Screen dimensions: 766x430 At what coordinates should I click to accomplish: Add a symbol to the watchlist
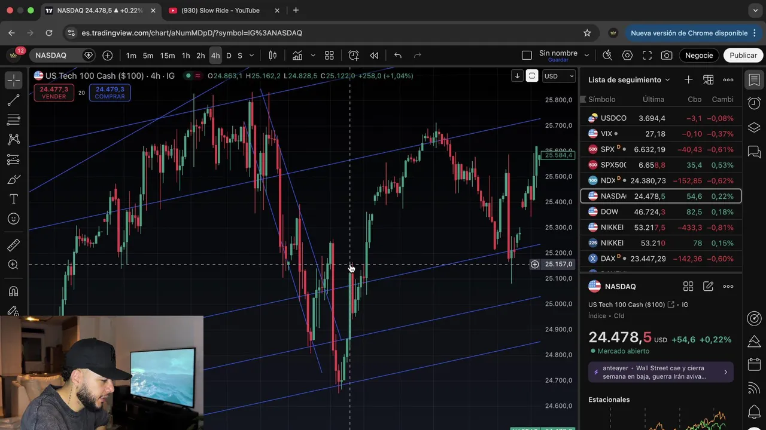688,80
